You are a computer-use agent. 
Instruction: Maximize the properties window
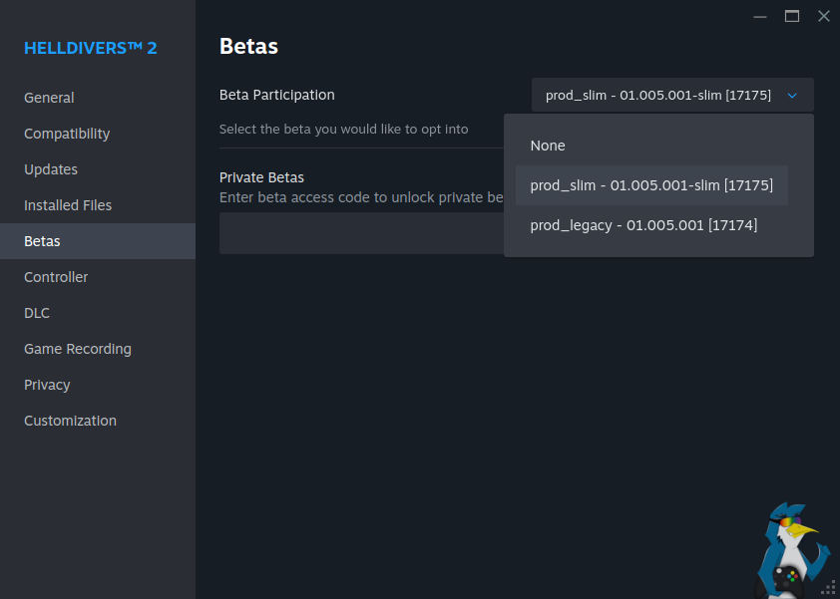tap(792, 16)
